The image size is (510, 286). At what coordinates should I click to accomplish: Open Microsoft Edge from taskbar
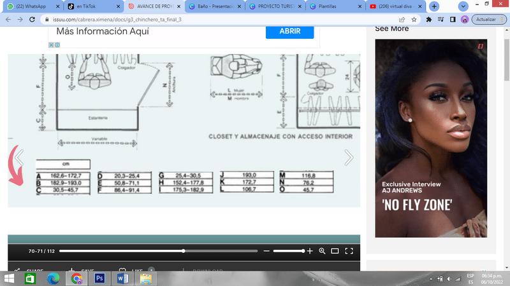click(54, 278)
